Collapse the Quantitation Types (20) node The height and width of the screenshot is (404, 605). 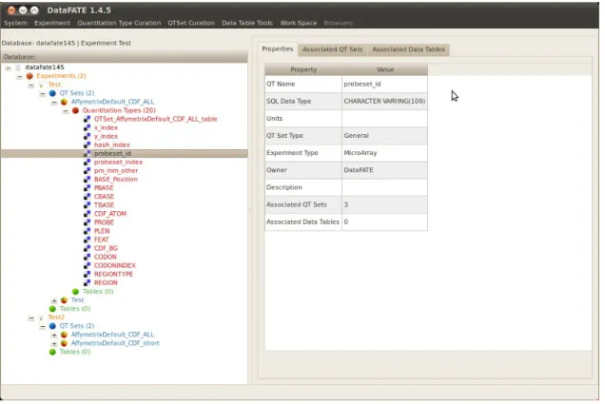coord(66,111)
